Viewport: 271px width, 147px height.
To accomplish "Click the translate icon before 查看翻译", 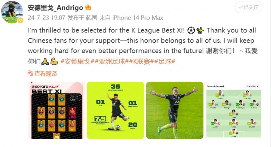I will 30,73.
